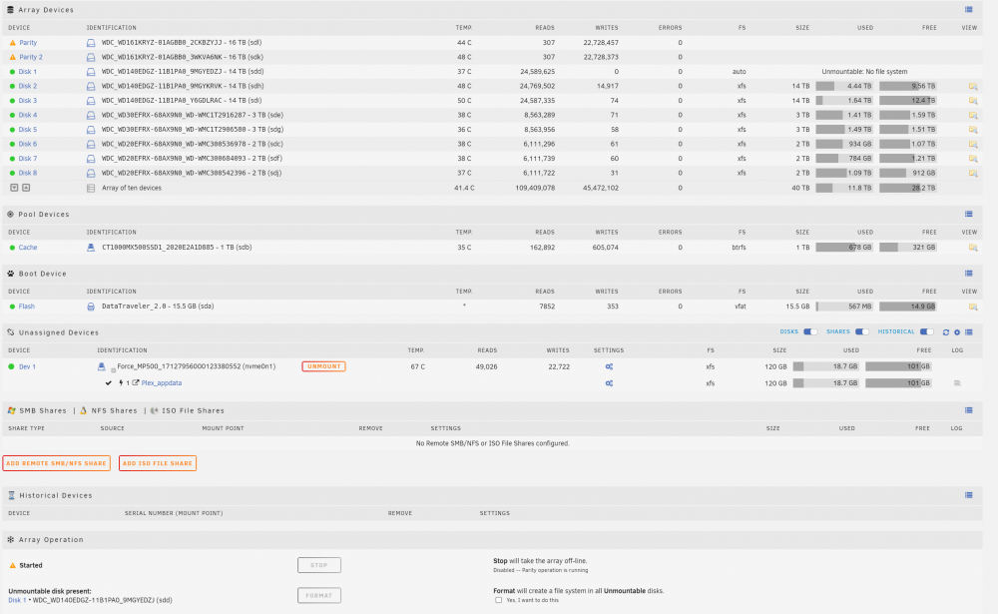Click 'Unmountable: No file system' text
This screenshot has width=998, height=614.
[864, 72]
